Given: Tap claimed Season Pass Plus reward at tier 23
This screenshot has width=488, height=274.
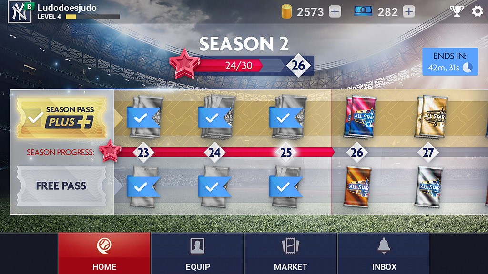Looking at the screenshot, I should [x=144, y=117].
